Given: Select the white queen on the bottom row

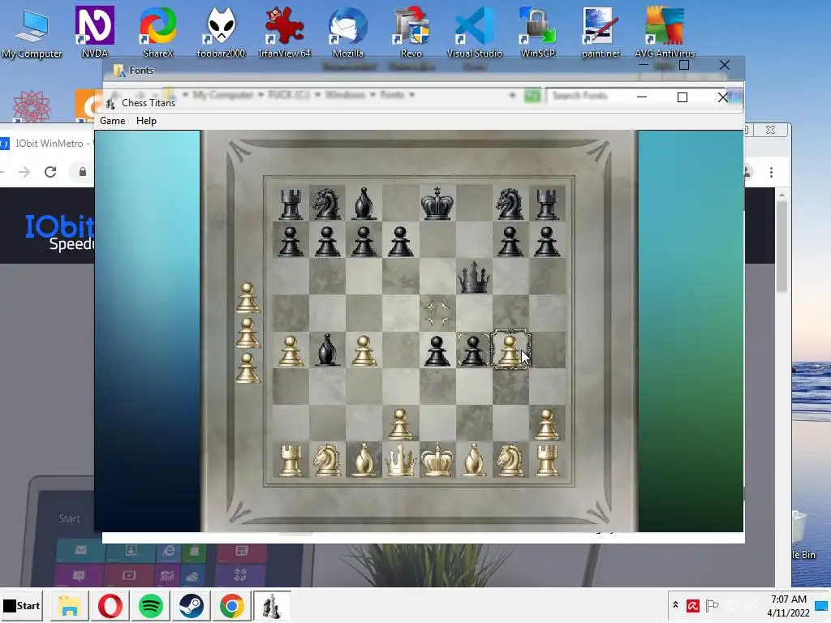Looking at the screenshot, I should point(401,460).
